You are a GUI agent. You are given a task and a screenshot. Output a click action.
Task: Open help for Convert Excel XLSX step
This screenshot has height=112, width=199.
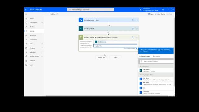(133, 37)
